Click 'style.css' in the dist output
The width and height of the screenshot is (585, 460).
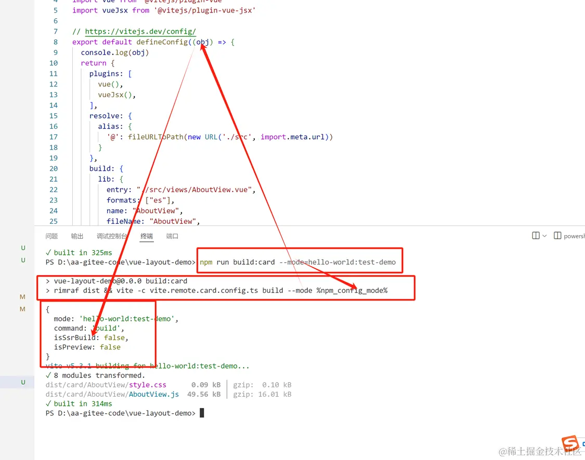click(x=148, y=385)
